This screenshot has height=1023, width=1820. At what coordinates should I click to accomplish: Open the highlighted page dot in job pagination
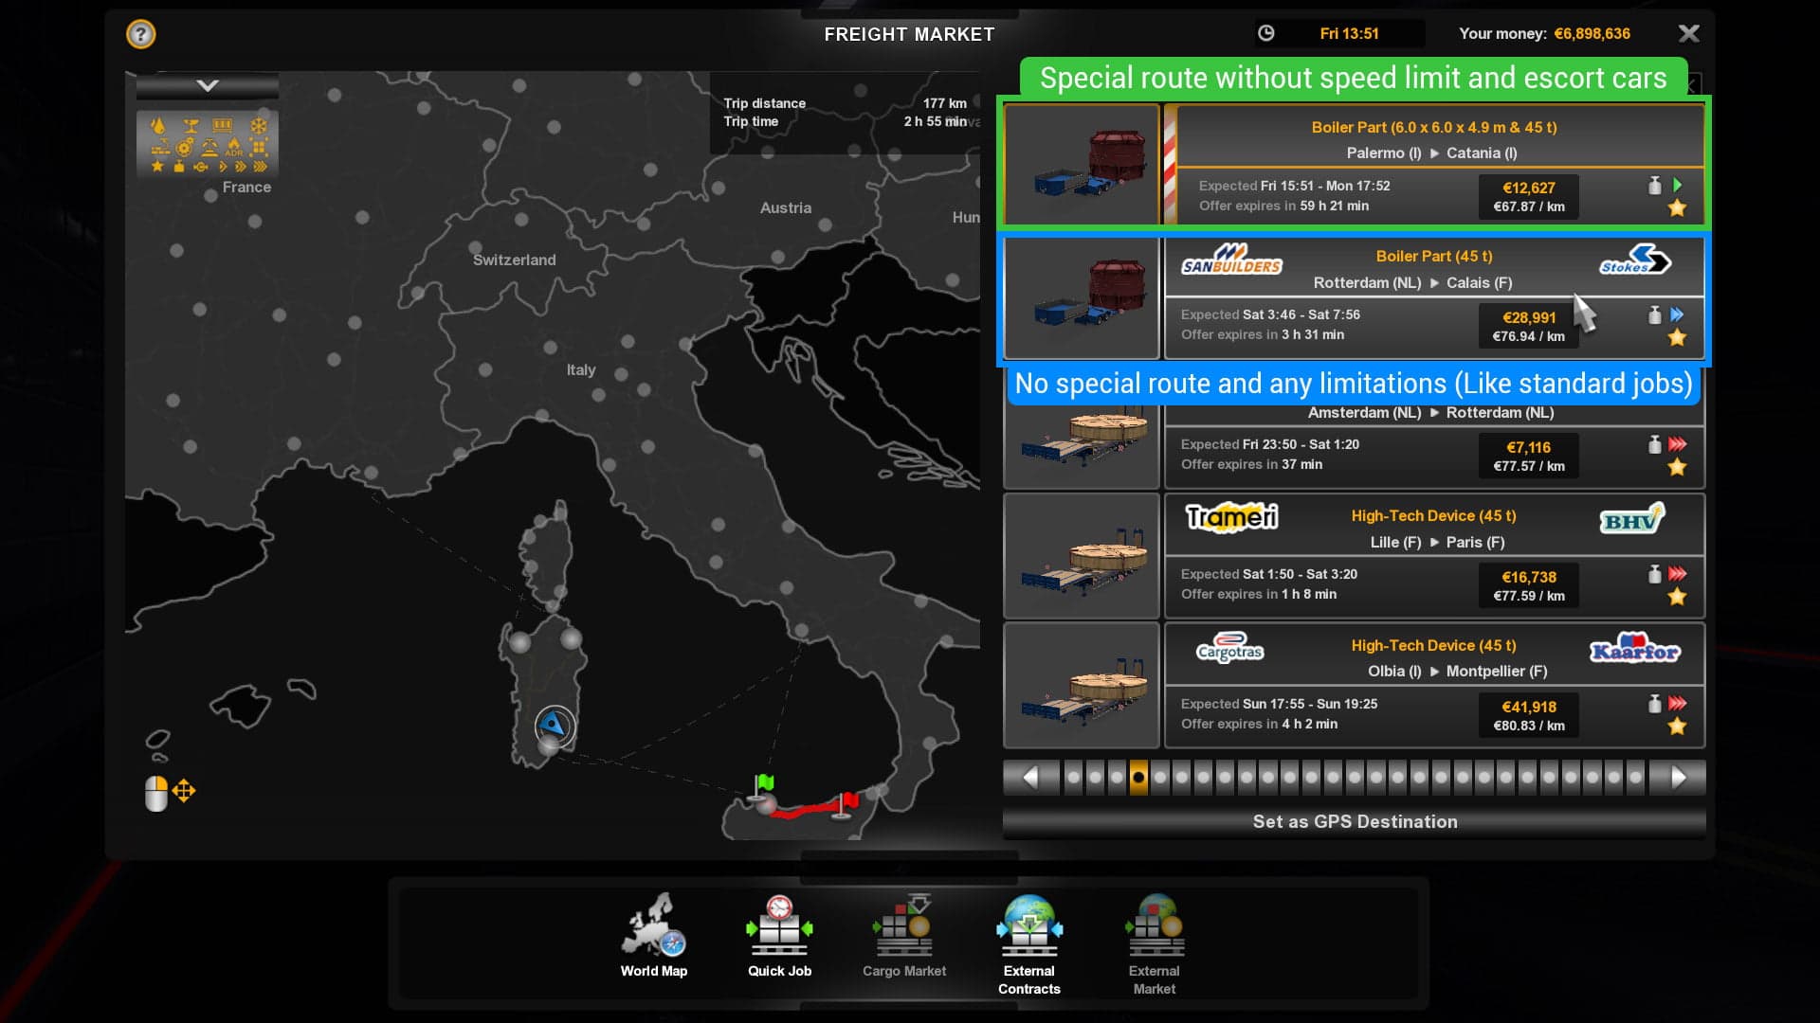tap(1138, 777)
